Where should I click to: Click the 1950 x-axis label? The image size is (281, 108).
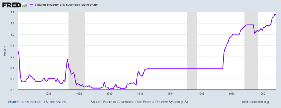point(262,94)
